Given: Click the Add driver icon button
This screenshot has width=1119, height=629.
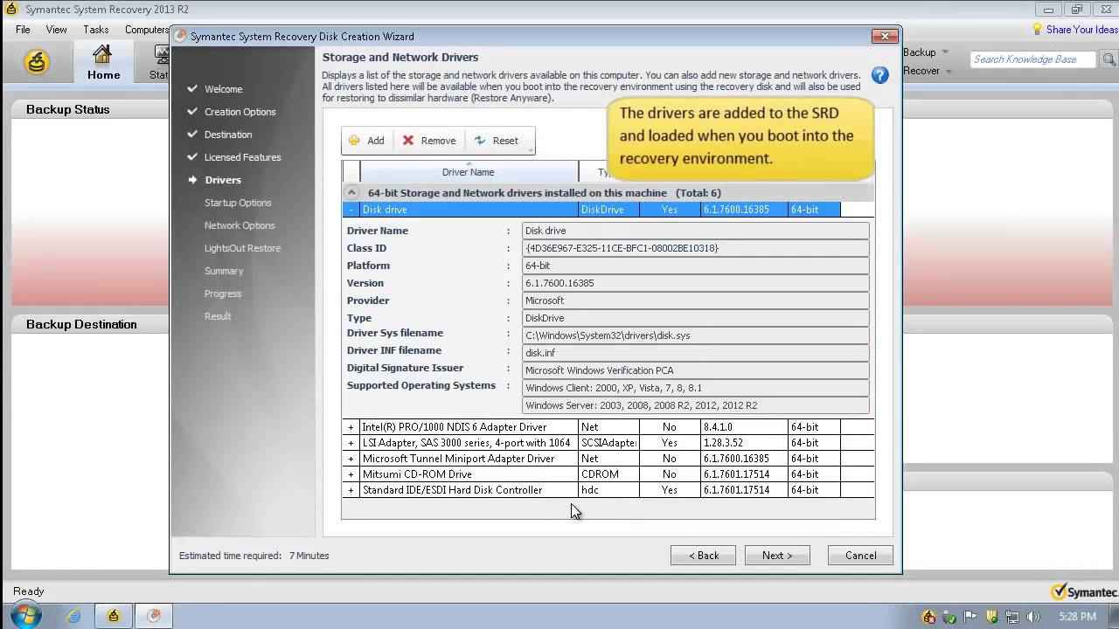Looking at the screenshot, I should [355, 141].
